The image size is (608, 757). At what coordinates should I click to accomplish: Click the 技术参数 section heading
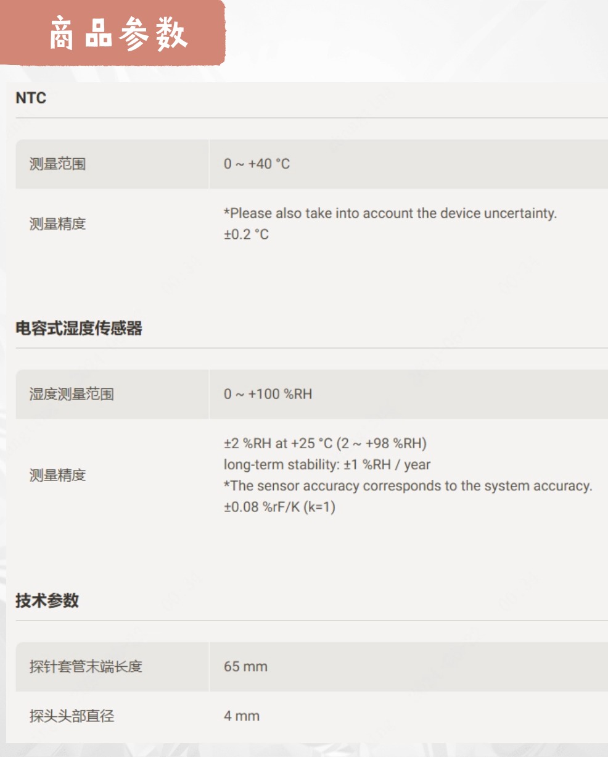(47, 600)
